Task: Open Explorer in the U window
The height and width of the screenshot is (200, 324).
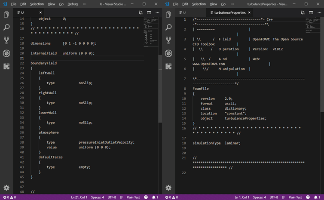Action: (x=6, y=15)
